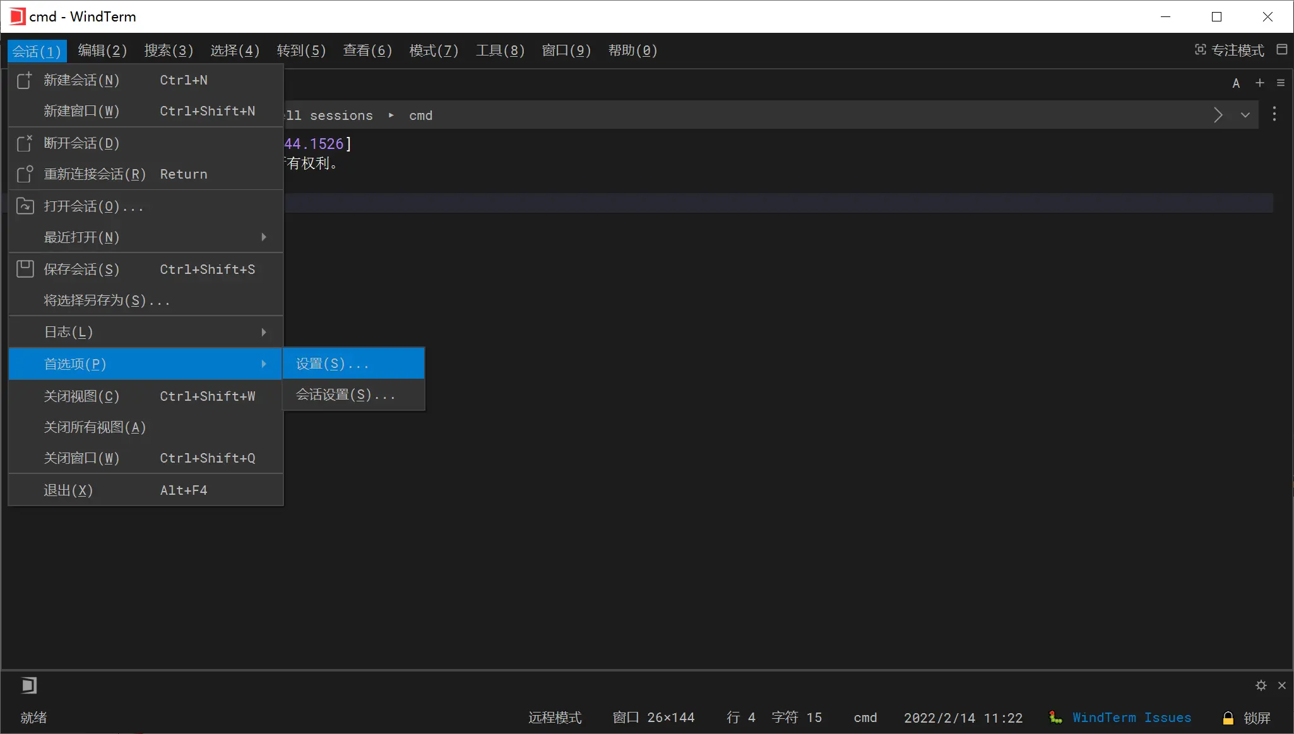The height and width of the screenshot is (734, 1294).
Task: Click the disconnect session icon
Action: (24, 143)
